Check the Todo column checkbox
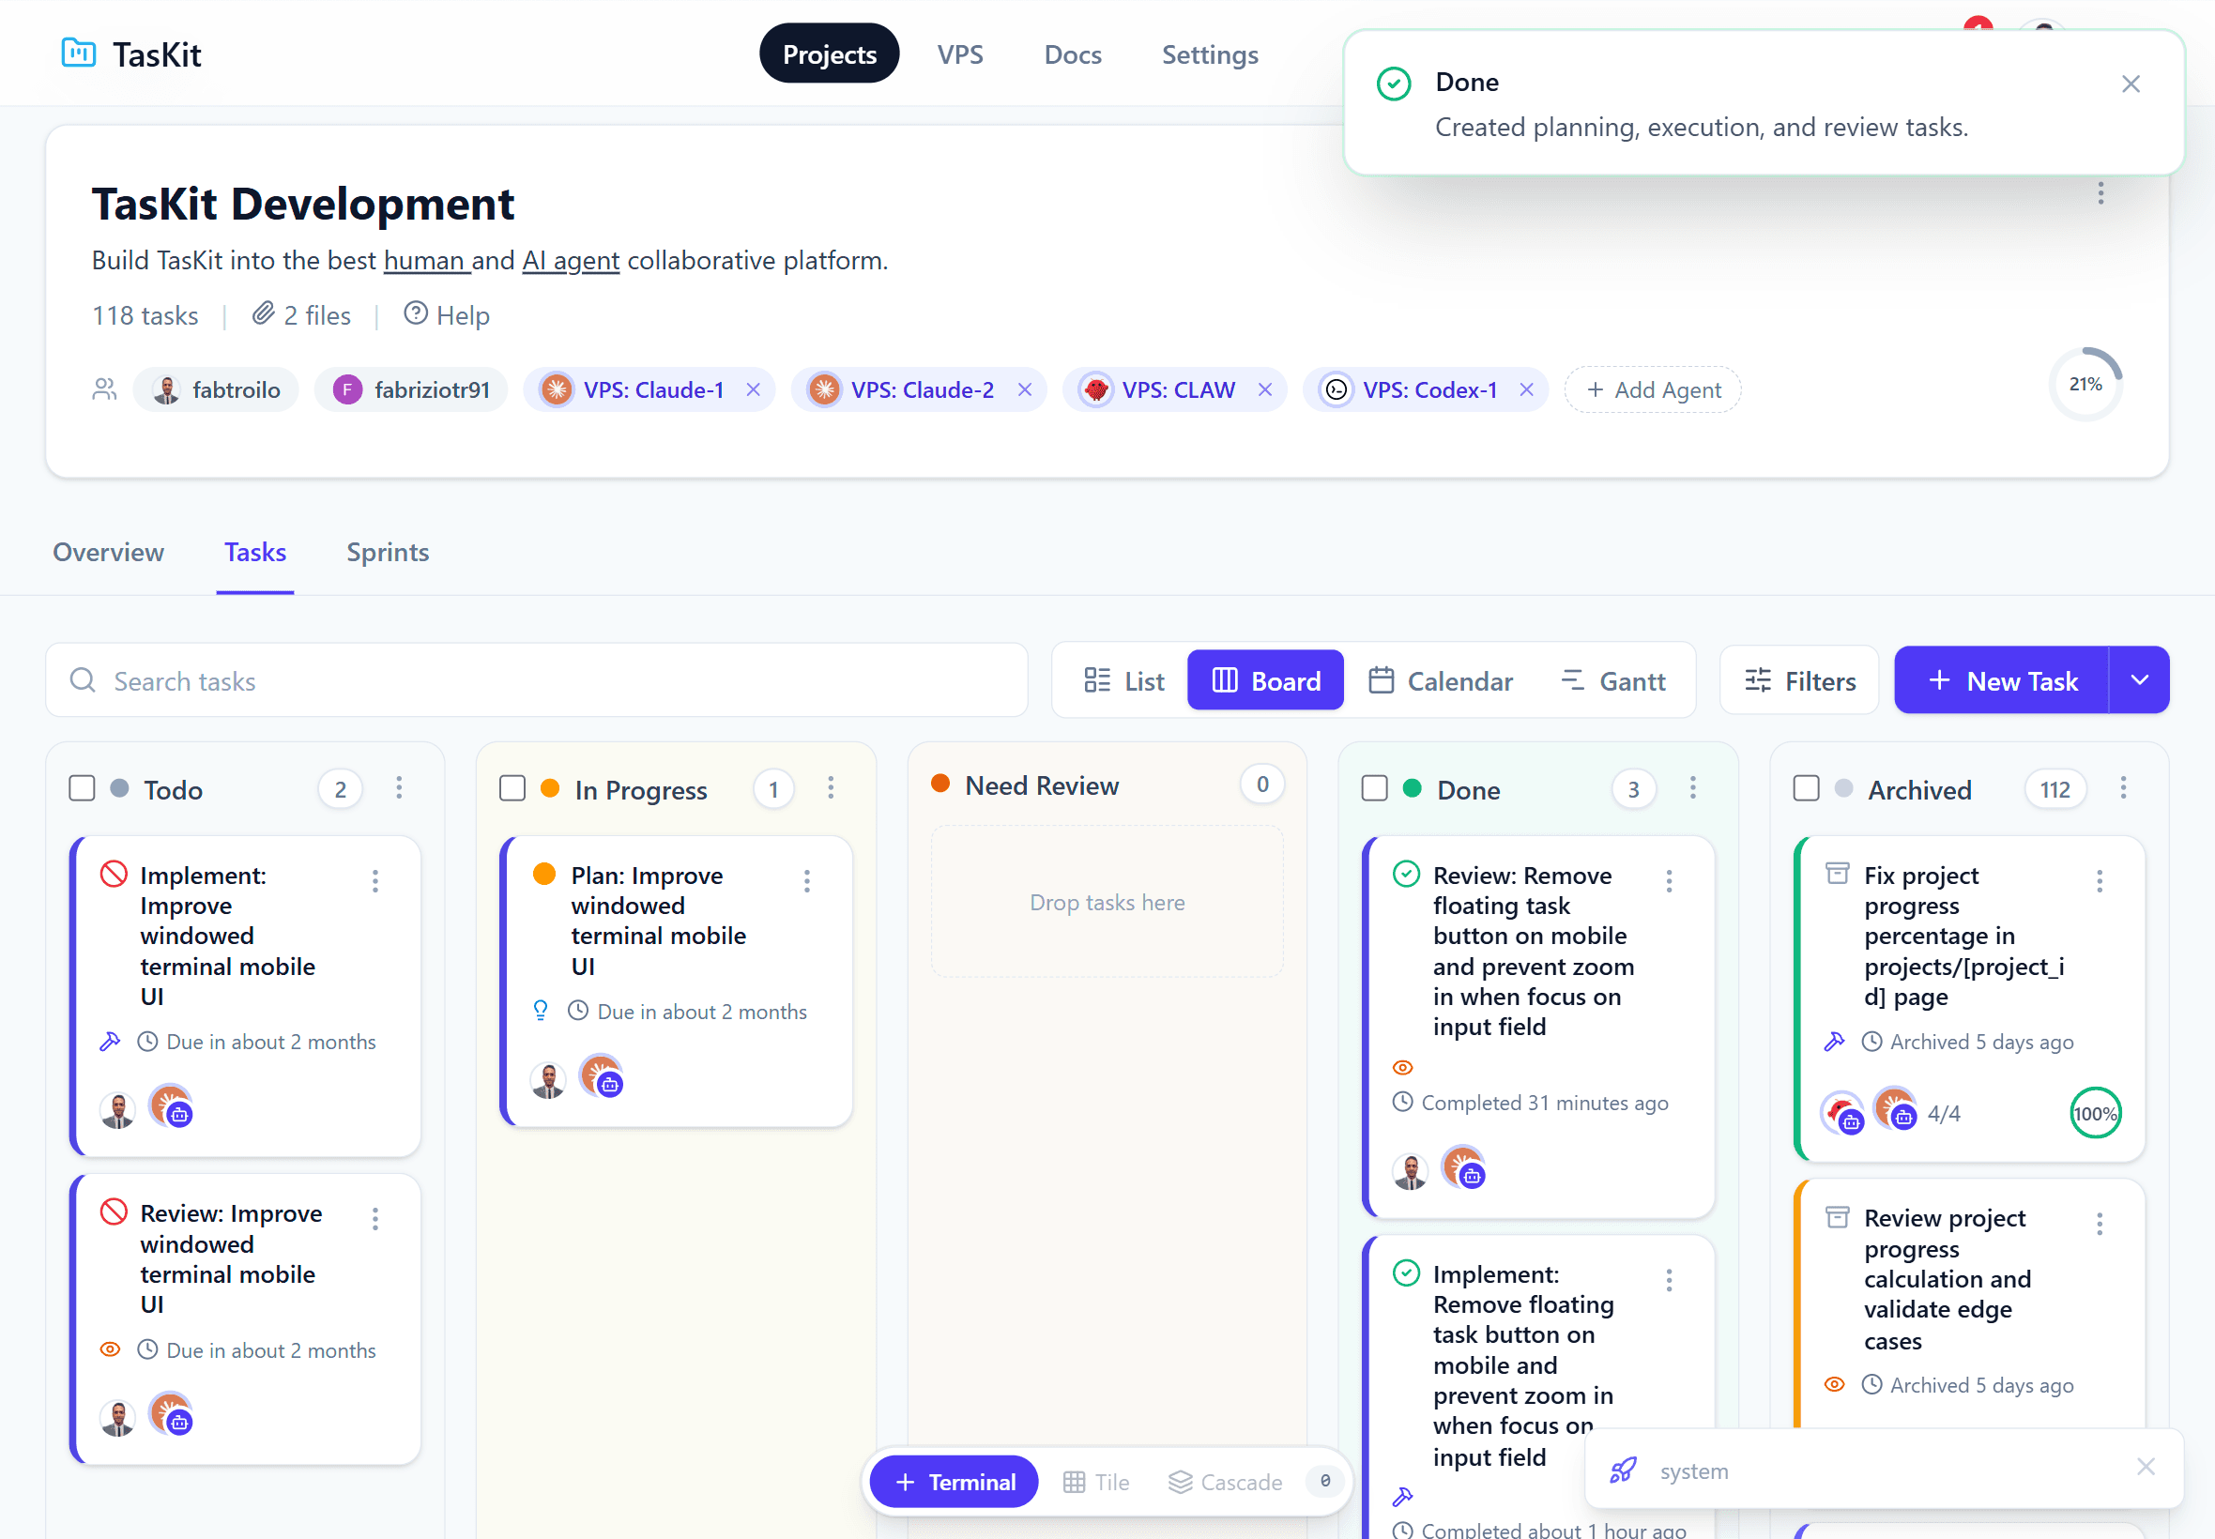This screenshot has height=1539, width=2215. [82, 789]
